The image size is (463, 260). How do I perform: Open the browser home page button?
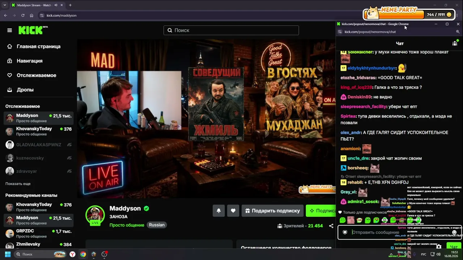click(x=31, y=16)
